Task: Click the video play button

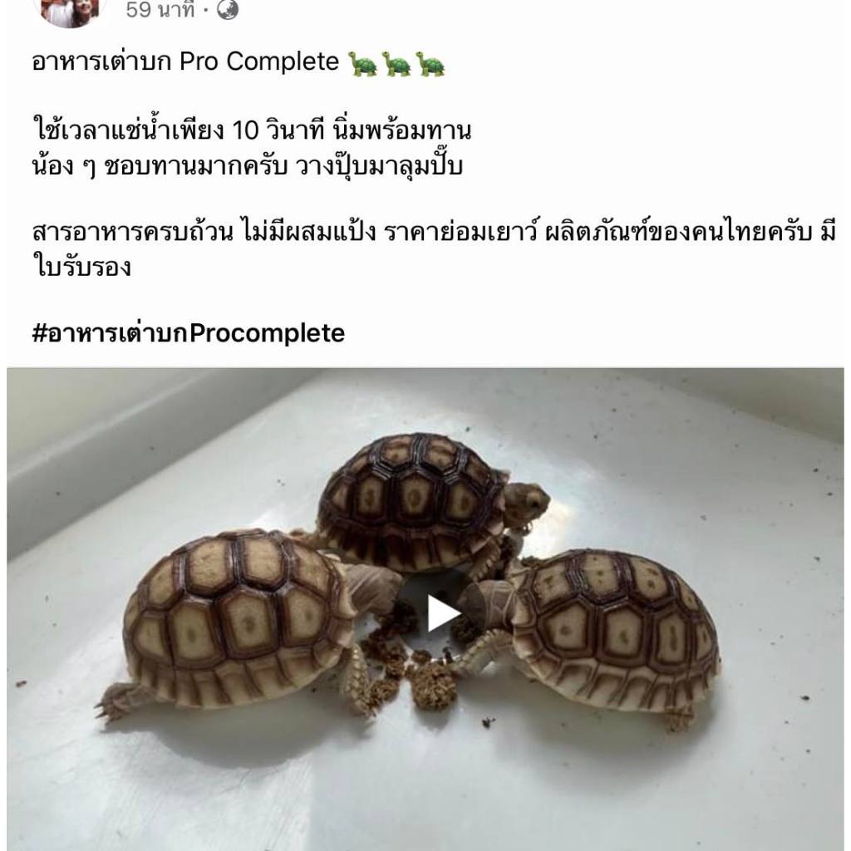Action: (443, 614)
